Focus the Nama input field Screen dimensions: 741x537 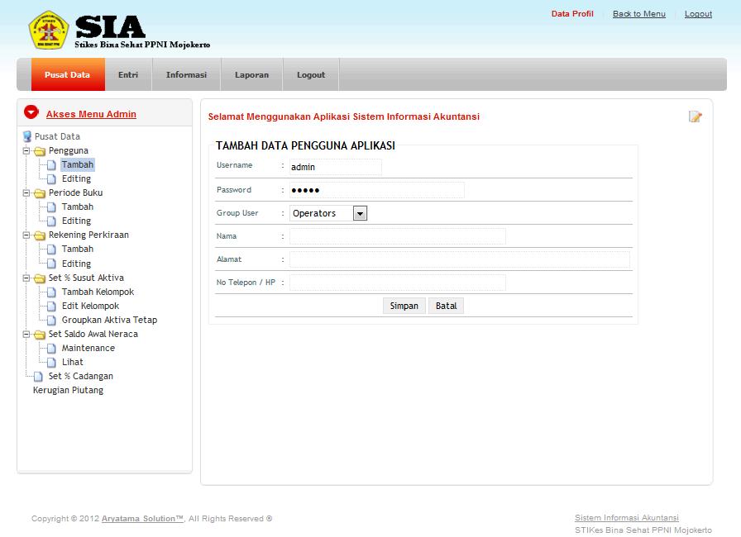[398, 236]
